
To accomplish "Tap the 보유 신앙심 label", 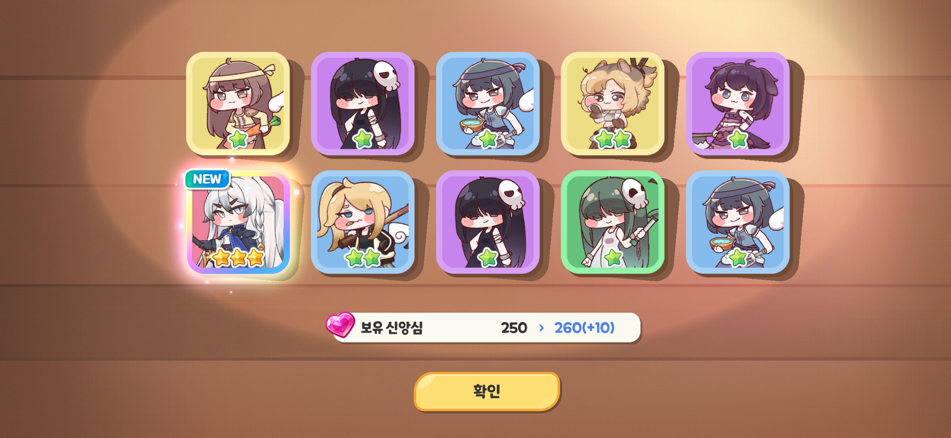I will (x=392, y=328).
